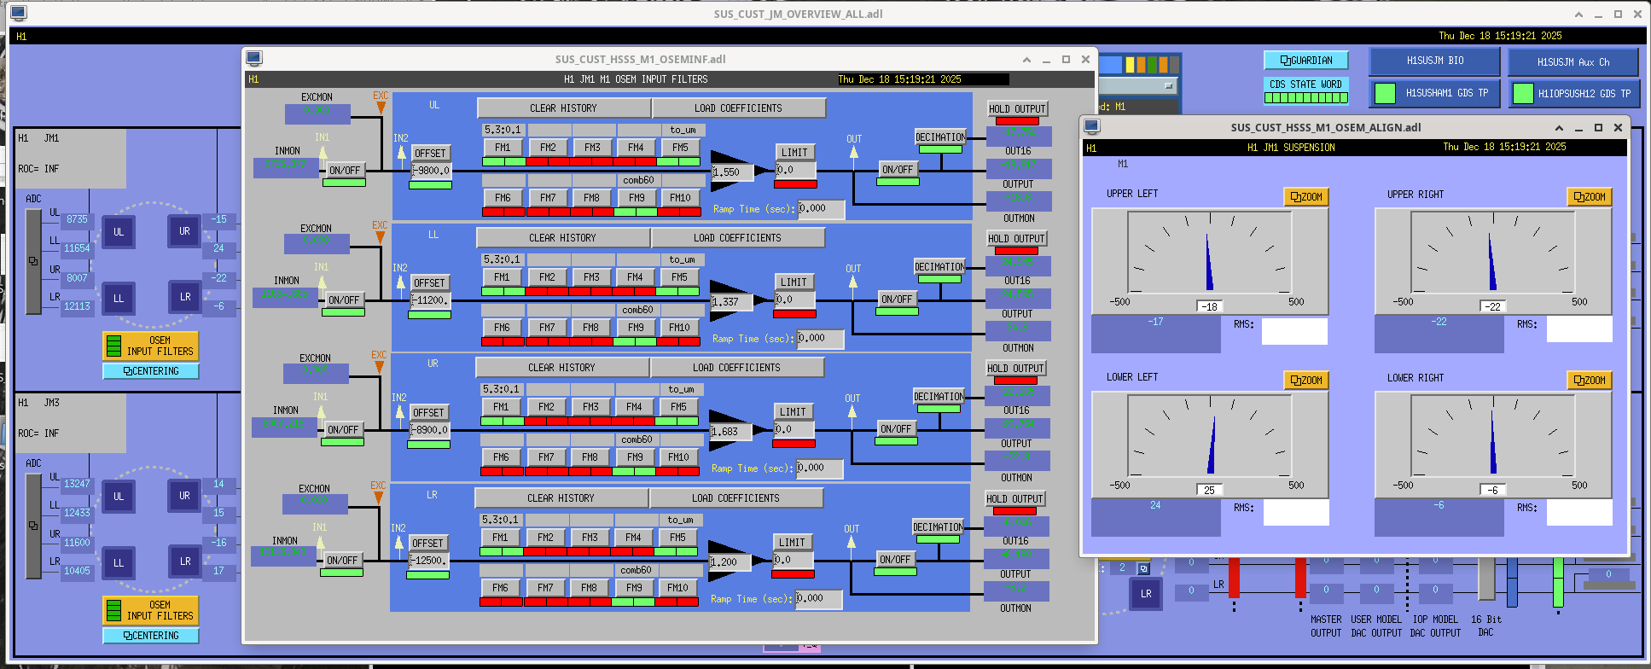Zoom the Upper Left alignment meter
This screenshot has width=1651, height=669.
point(1305,197)
